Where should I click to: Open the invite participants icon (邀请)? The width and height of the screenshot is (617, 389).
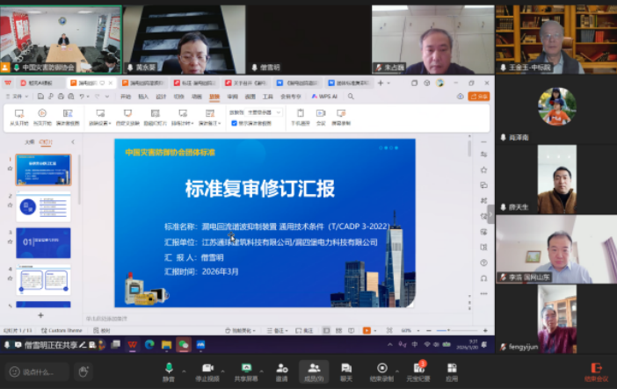tap(281, 368)
